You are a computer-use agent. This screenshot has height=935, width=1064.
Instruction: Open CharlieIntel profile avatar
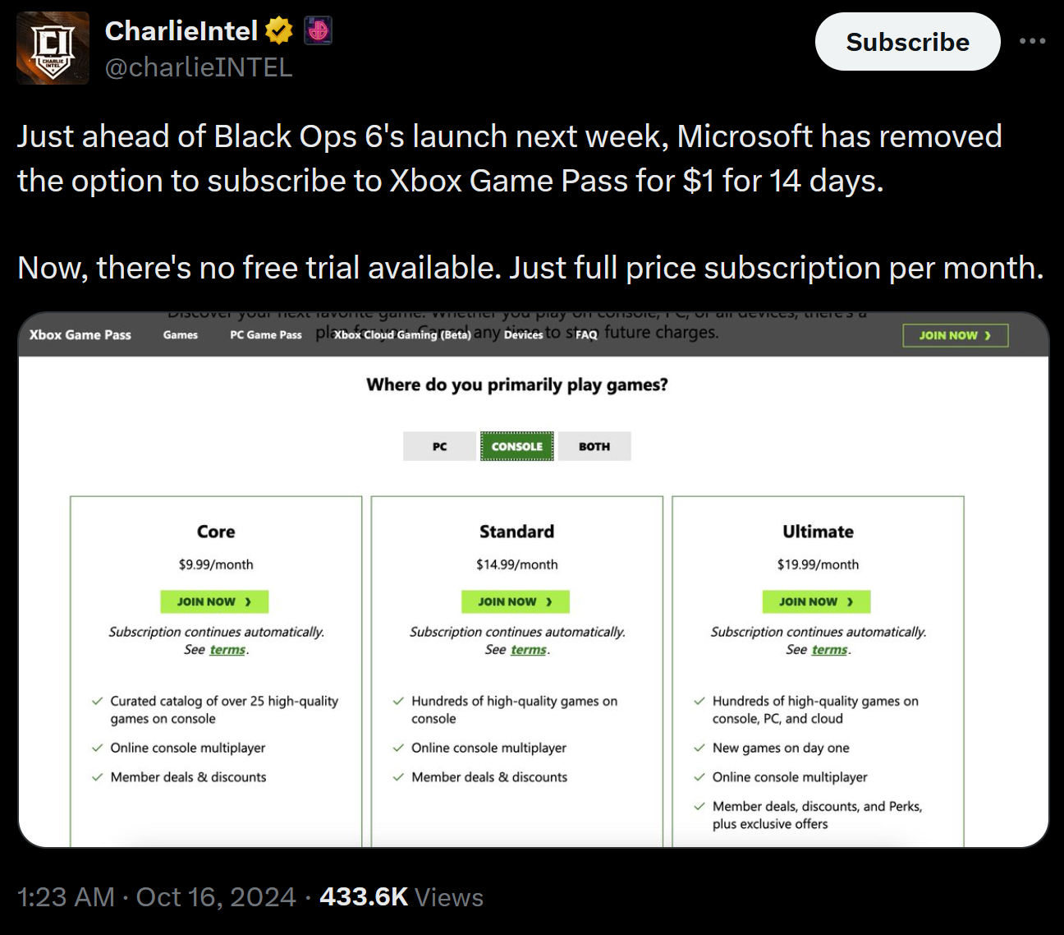[x=53, y=48]
